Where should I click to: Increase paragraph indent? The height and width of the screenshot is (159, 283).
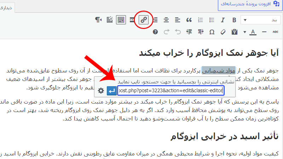189,32
